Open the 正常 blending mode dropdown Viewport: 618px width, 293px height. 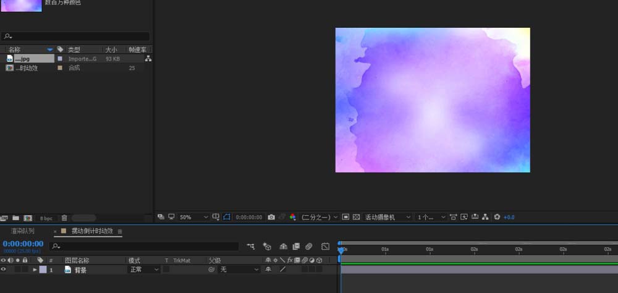pos(144,270)
